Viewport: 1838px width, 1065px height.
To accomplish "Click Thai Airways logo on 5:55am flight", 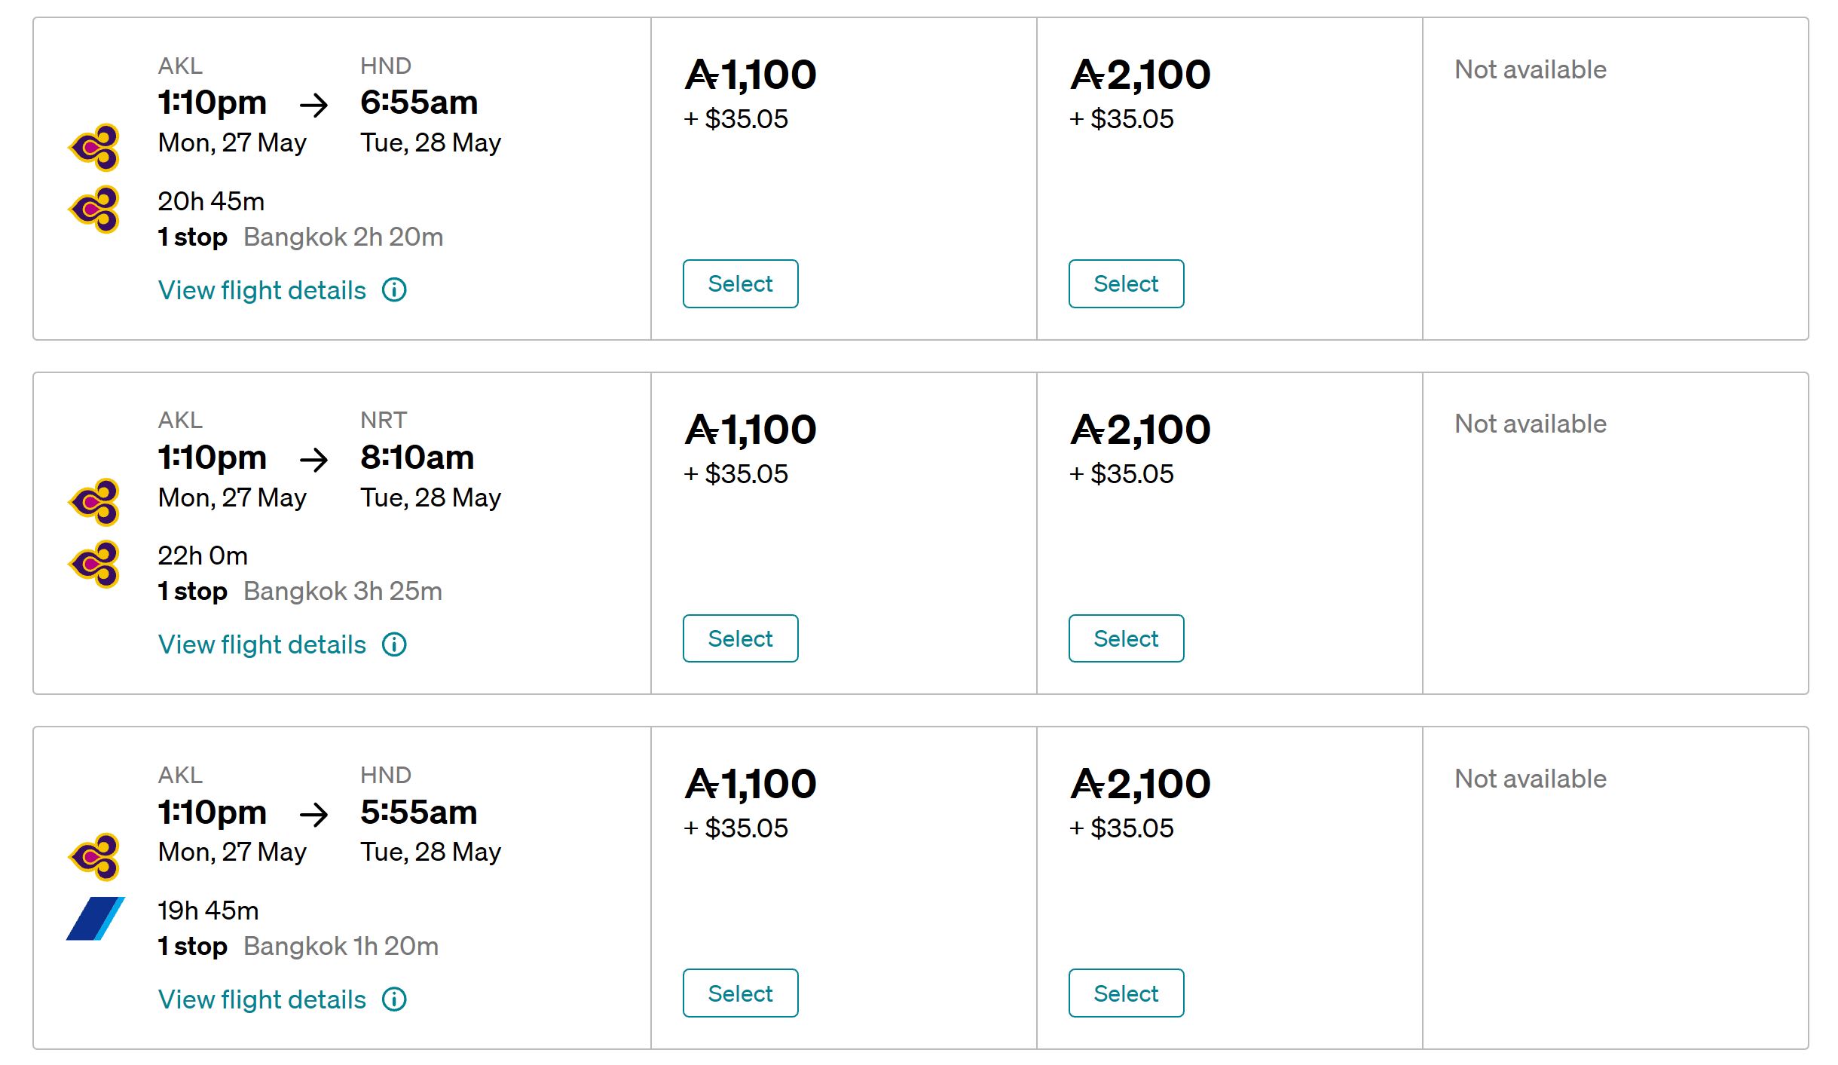I will (x=95, y=856).
